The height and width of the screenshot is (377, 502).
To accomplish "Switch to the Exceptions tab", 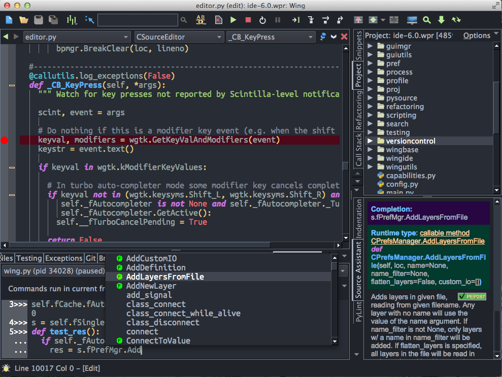I will click(x=64, y=258).
